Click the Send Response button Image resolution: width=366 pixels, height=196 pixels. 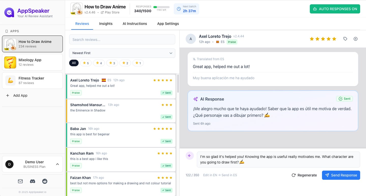[341, 175]
